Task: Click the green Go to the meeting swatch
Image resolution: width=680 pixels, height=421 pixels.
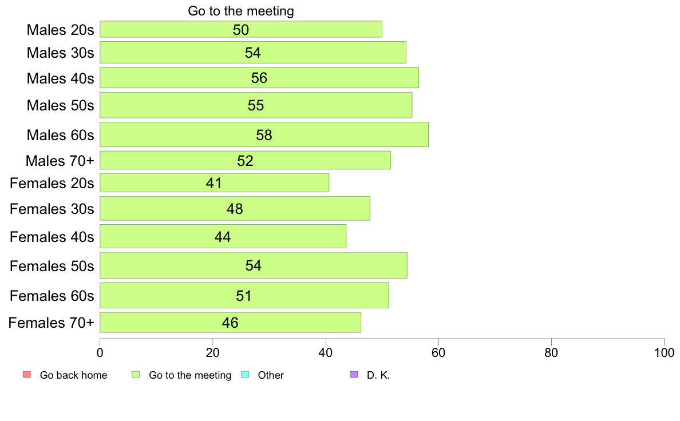Action: pyautogui.click(x=136, y=375)
